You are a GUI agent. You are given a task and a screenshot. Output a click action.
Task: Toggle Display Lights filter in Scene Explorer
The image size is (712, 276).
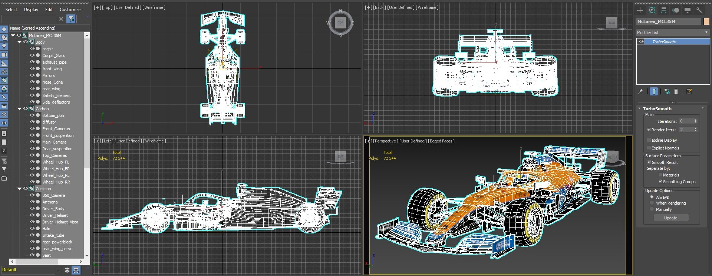pos(4,46)
